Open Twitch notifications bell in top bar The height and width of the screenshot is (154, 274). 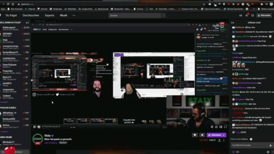tap(247, 15)
